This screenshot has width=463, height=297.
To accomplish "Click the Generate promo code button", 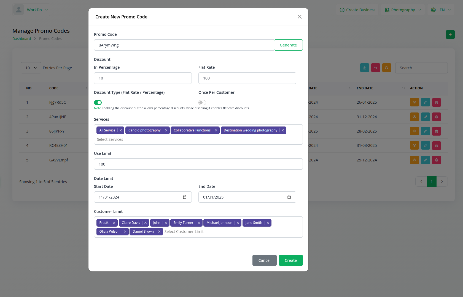I will (x=288, y=45).
